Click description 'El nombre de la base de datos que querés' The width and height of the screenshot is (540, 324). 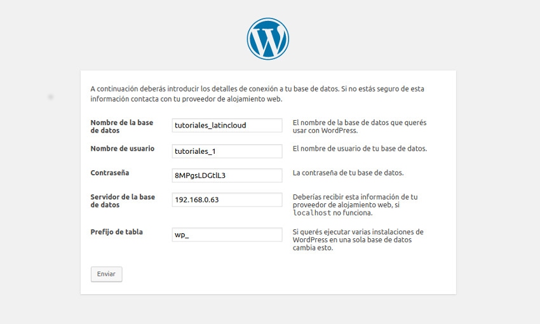point(360,126)
